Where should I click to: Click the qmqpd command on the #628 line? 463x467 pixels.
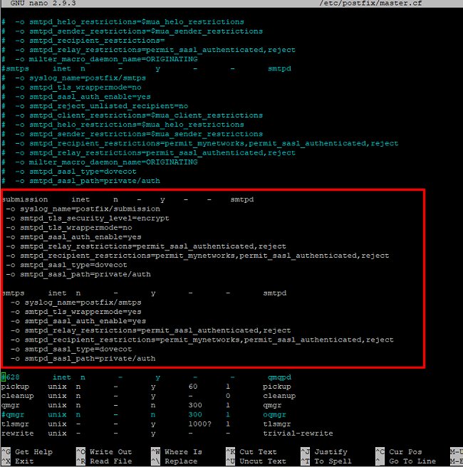pos(279,377)
